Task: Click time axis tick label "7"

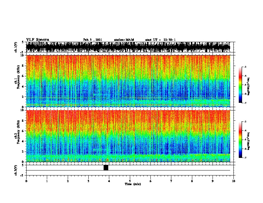Action: click(x=171, y=181)
